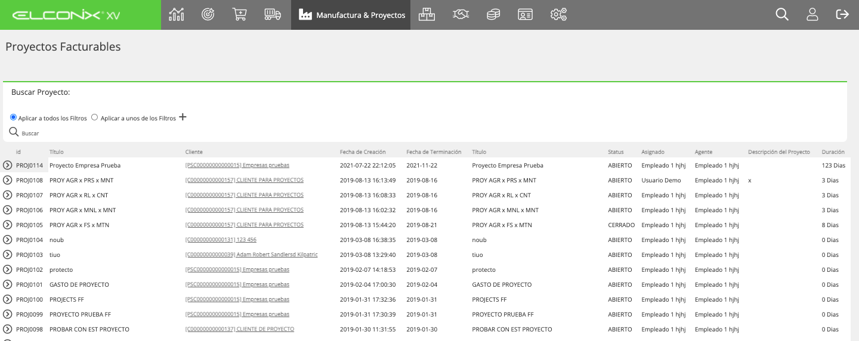Screen dimensions: 859x341
Task: Click termination date 2021-11-22
Action: pos(422,165)
